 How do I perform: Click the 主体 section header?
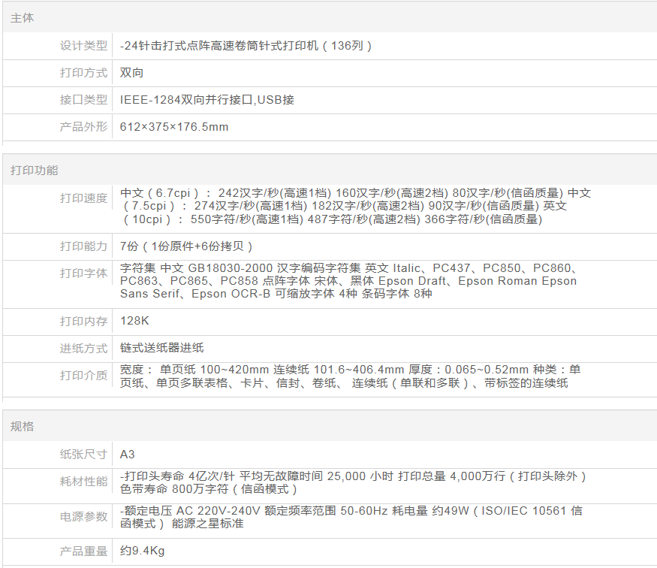click(x=23, y=17)
